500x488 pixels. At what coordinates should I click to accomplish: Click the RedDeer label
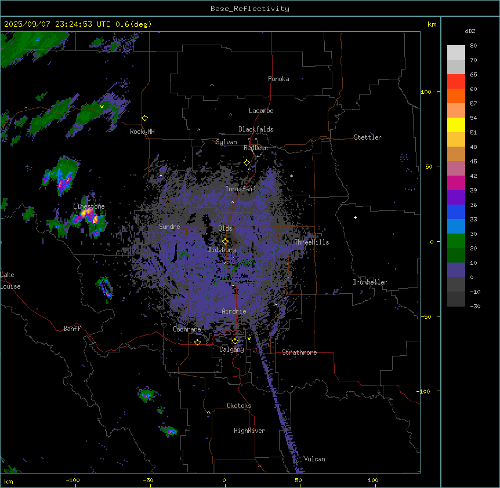pos(256,148)
